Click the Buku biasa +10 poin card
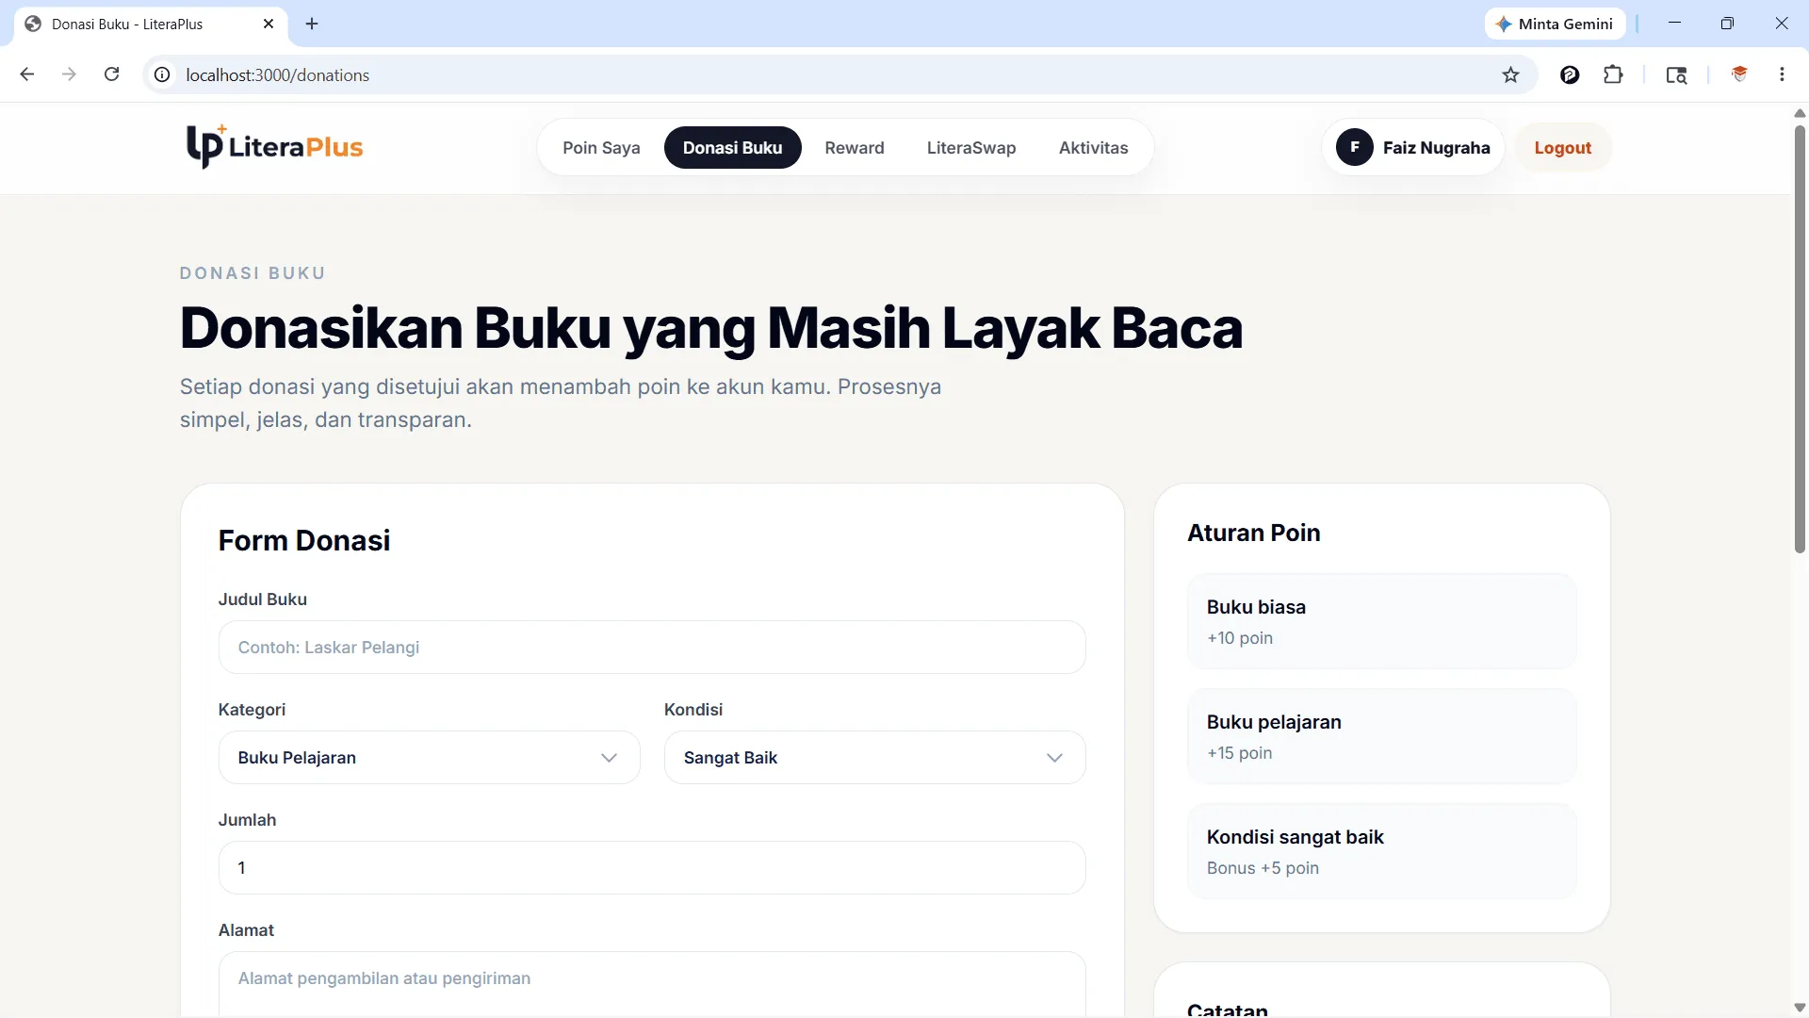 click(1381, 621)
